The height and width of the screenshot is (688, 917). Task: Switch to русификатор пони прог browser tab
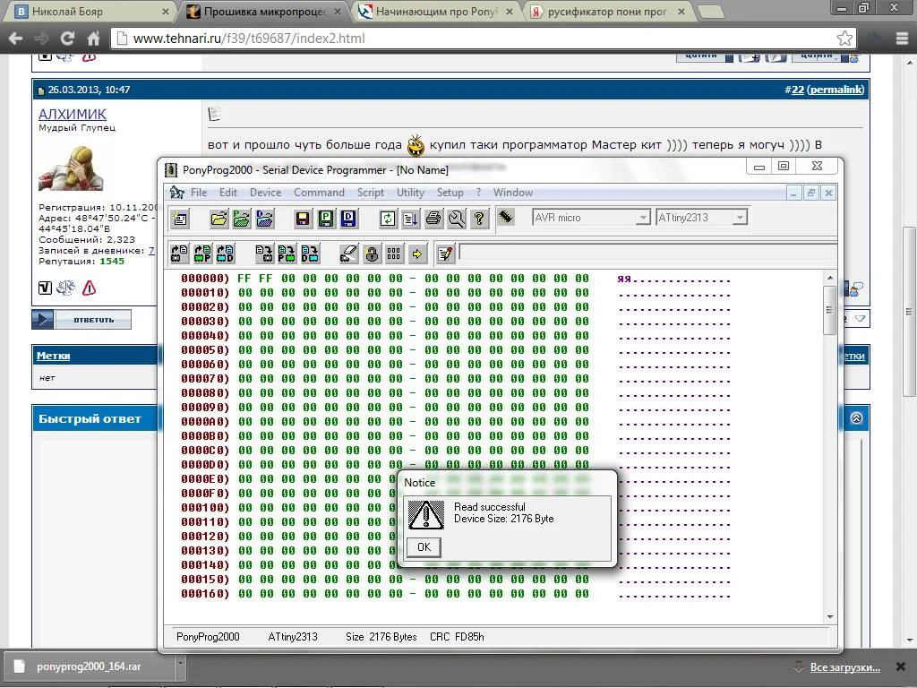(x=607, y=11)
